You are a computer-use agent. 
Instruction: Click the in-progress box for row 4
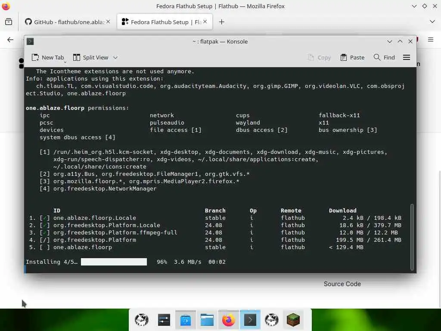[45, 240]
